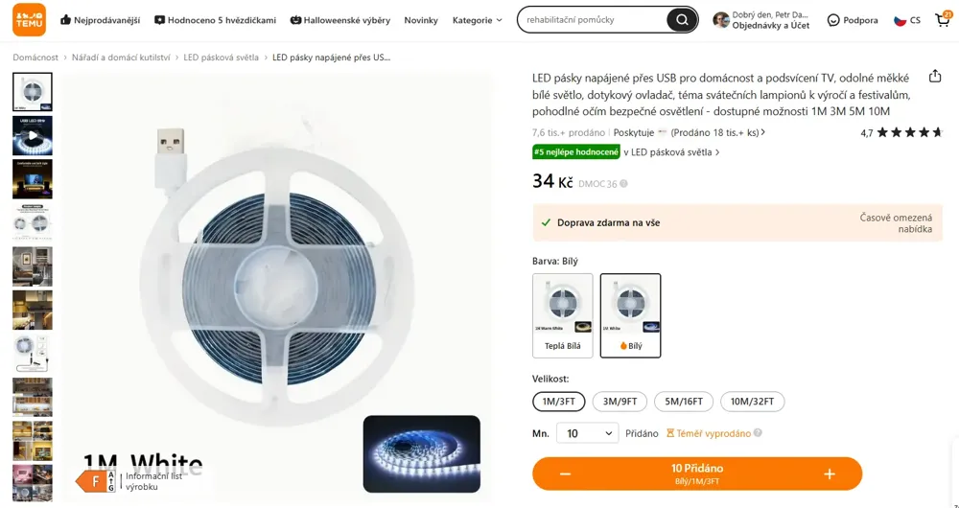Expand the Kategorie dropdown menu

[477, 20]
